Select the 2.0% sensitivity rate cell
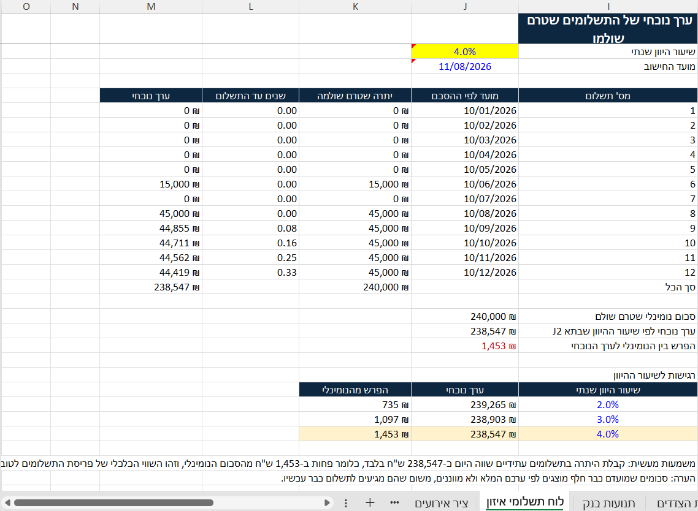The height and width of the screenshot is (511, 698). tap(608, 404)
